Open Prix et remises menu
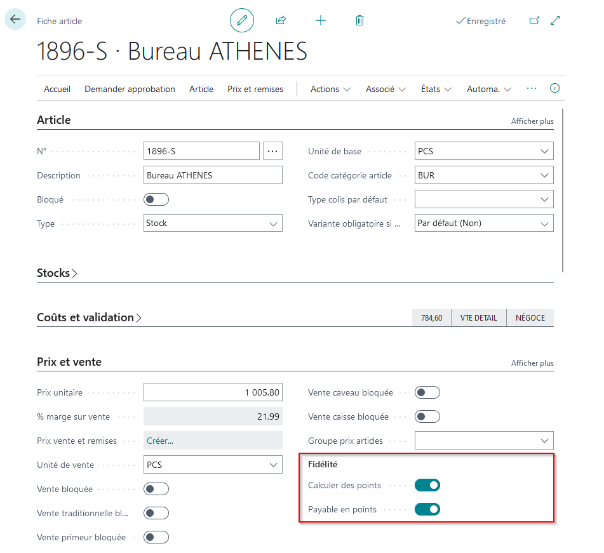 255,89
